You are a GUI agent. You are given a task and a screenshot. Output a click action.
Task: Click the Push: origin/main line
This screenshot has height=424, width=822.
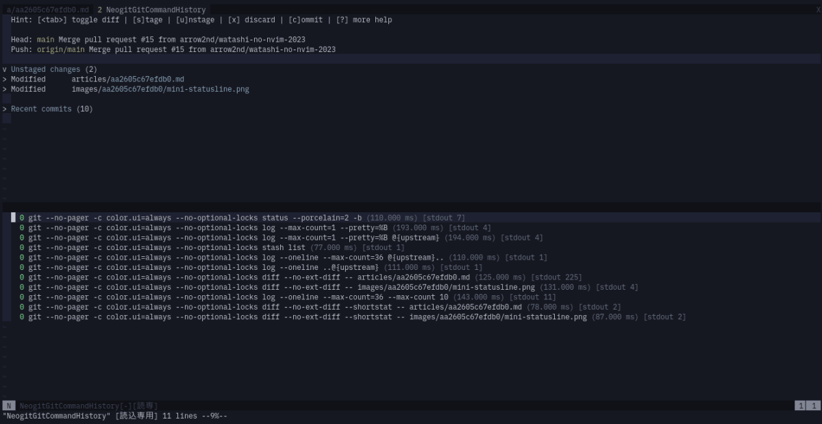[x=173, y=50]
